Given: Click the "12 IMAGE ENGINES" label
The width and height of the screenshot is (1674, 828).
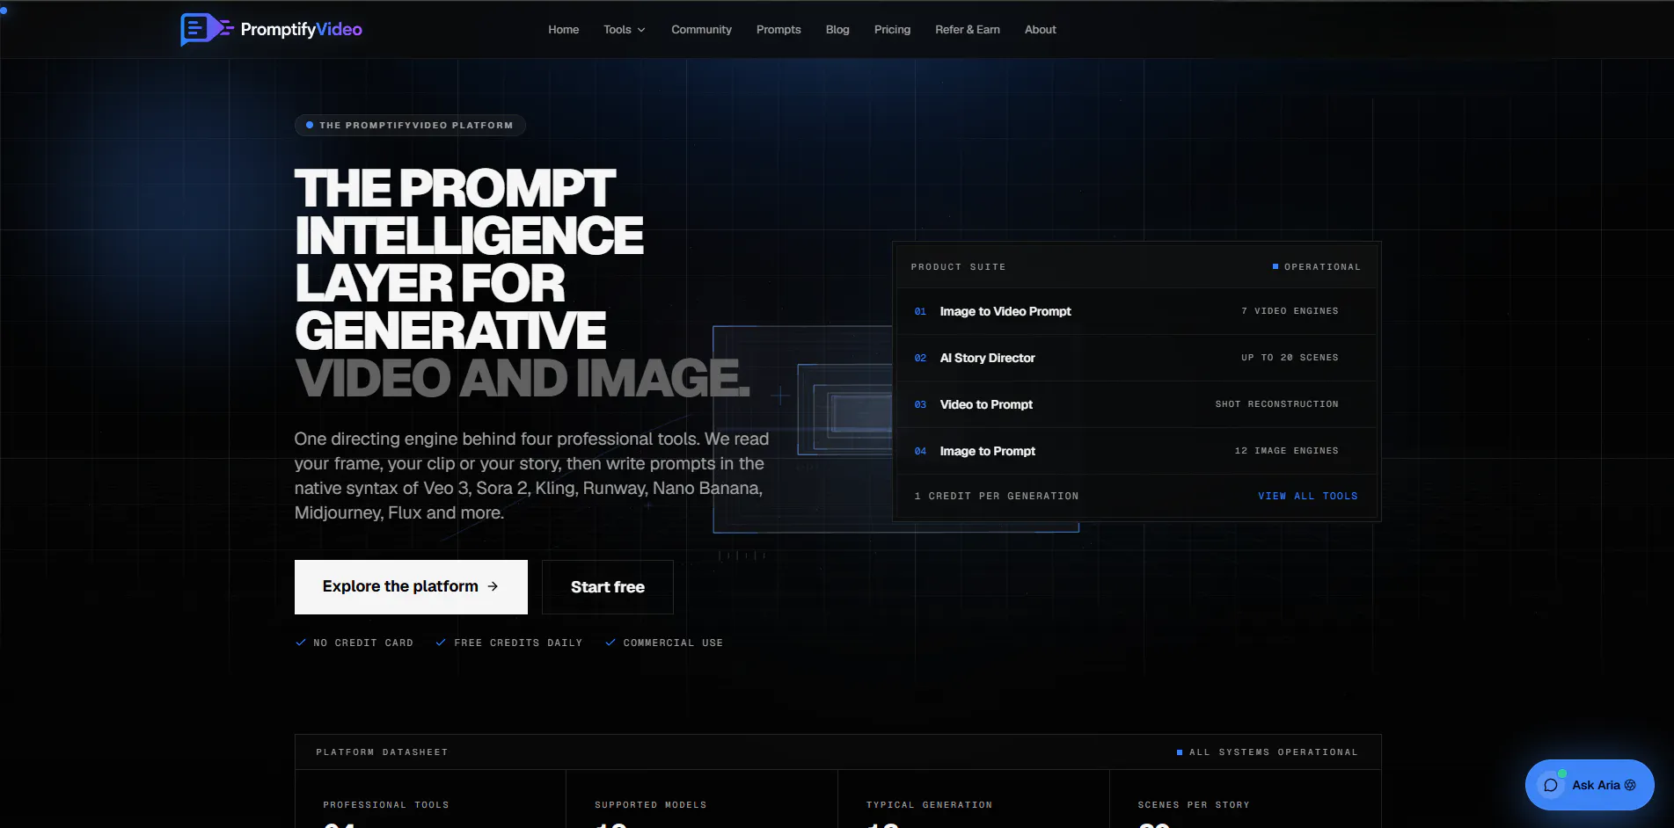Looking at the screenshot, I should pos(1287,451).
